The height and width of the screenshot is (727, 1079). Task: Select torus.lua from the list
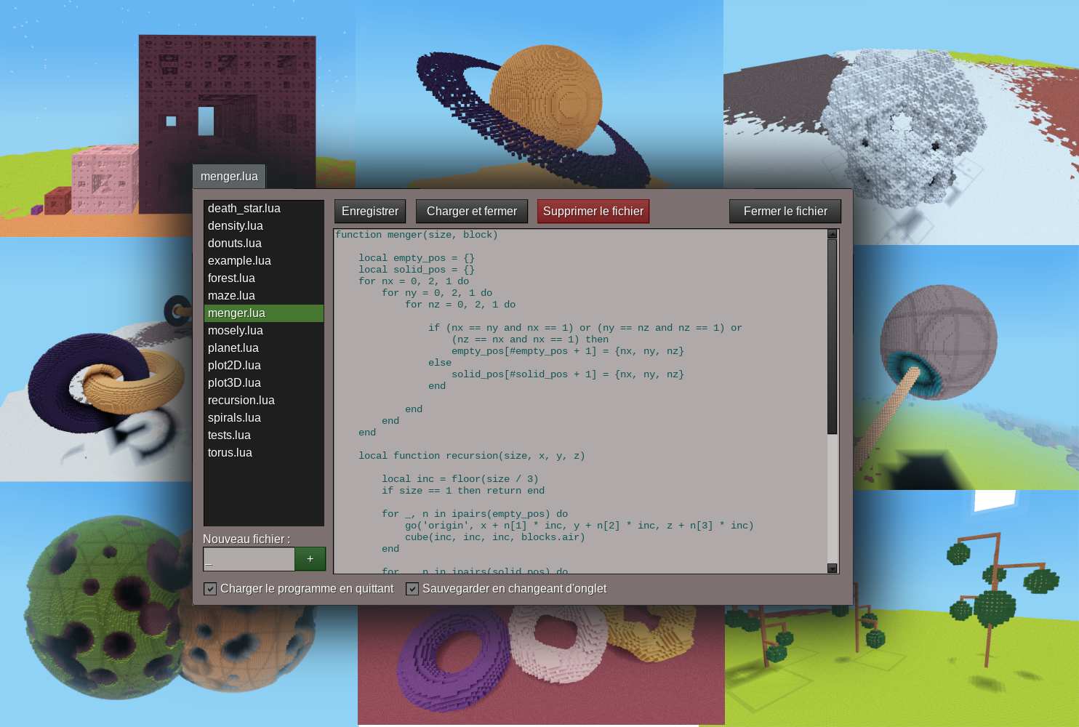[230, 452]
